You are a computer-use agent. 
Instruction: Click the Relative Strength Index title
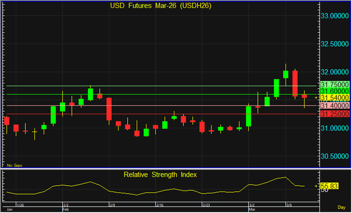[160, 174]
